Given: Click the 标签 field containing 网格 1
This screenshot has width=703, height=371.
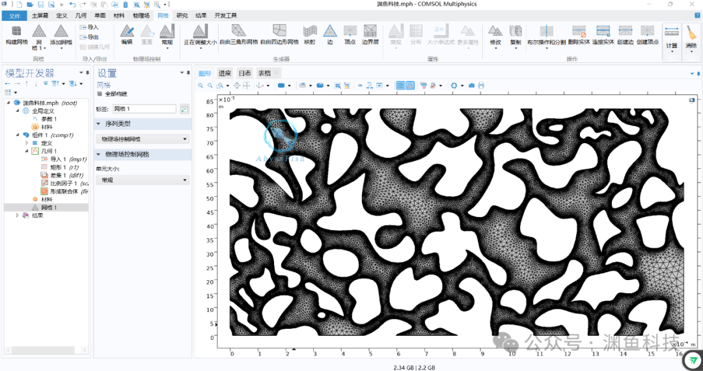Looking at the screenshot, I should click(x=145, y=109).
